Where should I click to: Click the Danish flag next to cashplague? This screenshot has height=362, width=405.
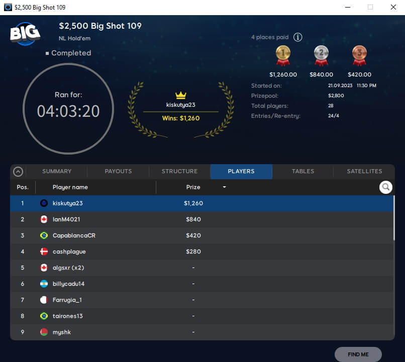click(x=44, y=252)
